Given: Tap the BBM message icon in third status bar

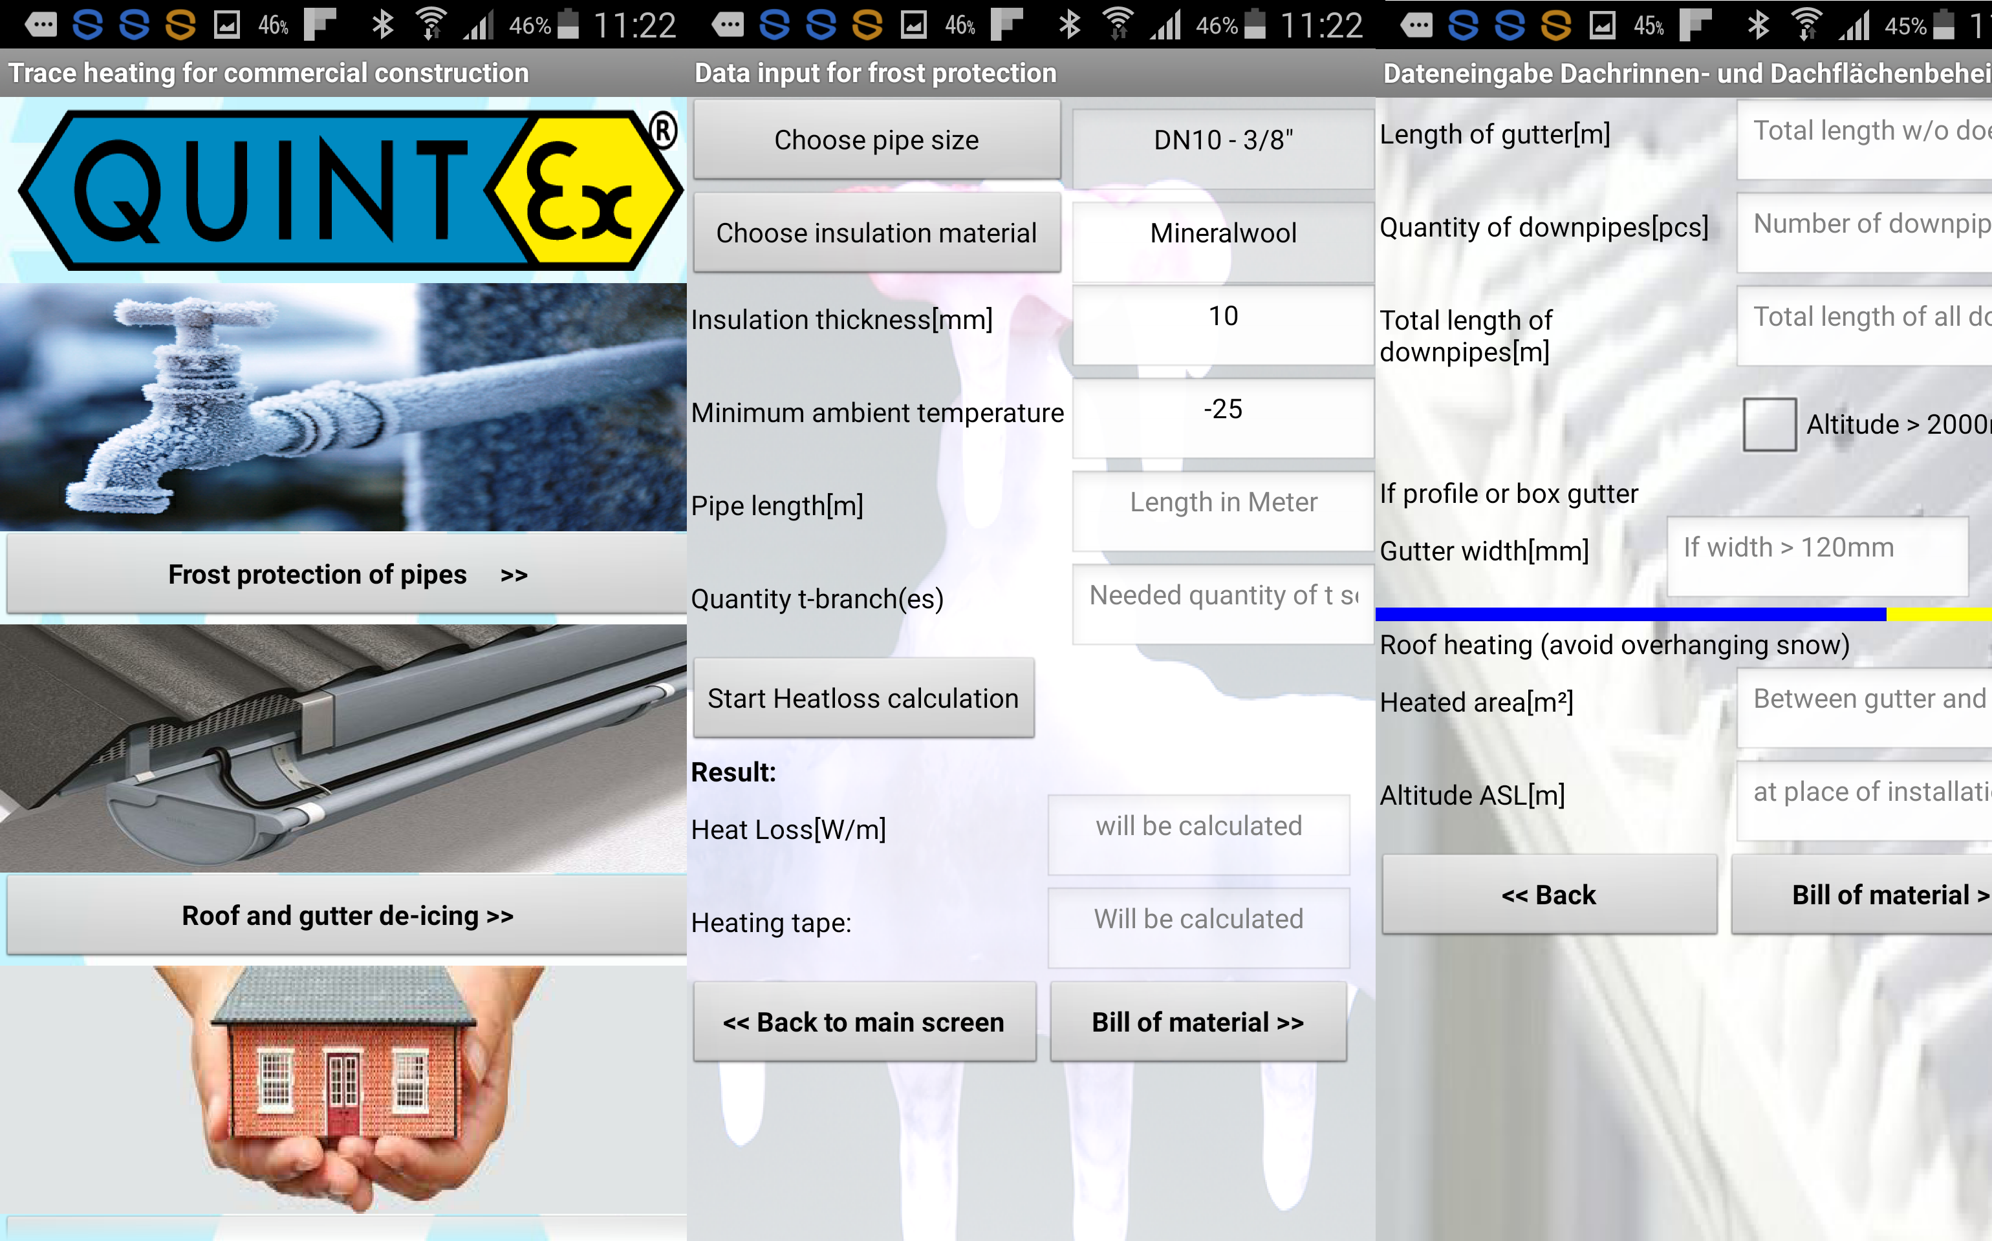Looking at the screenshot, I should (x=1416, y=25).
